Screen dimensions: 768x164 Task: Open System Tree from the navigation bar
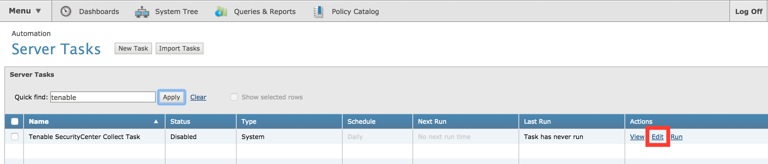[x=177, y=12]
